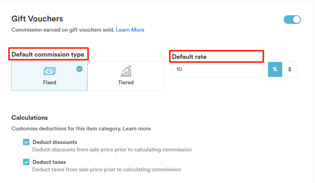Toggle the Gift Vouchers commission switch
This screenshot has height=183, width=315.
[x=292, y=20]
